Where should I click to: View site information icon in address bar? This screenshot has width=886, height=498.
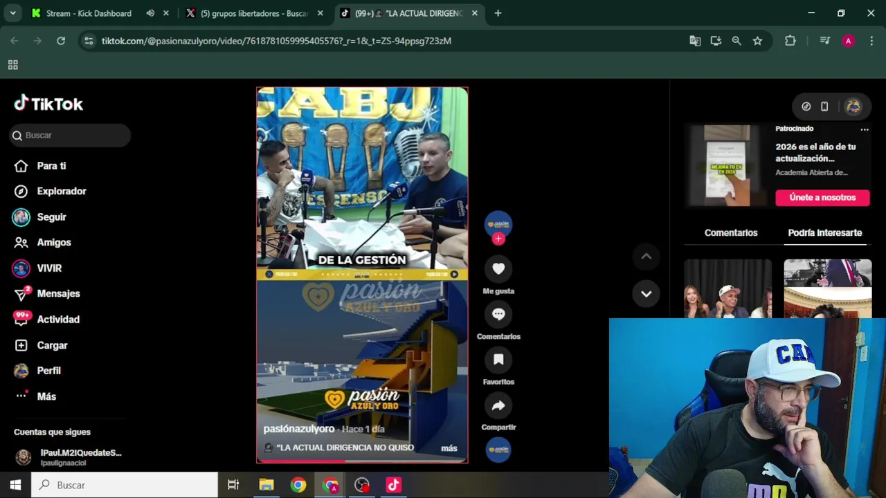tap(88, 41)
